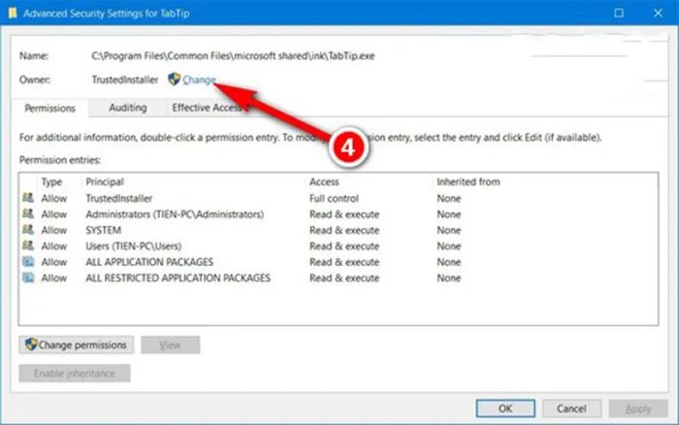Click the user group icon on the TrustedInstaller row
The width and height of the screenshot is (679, 425).
[28, 198]
